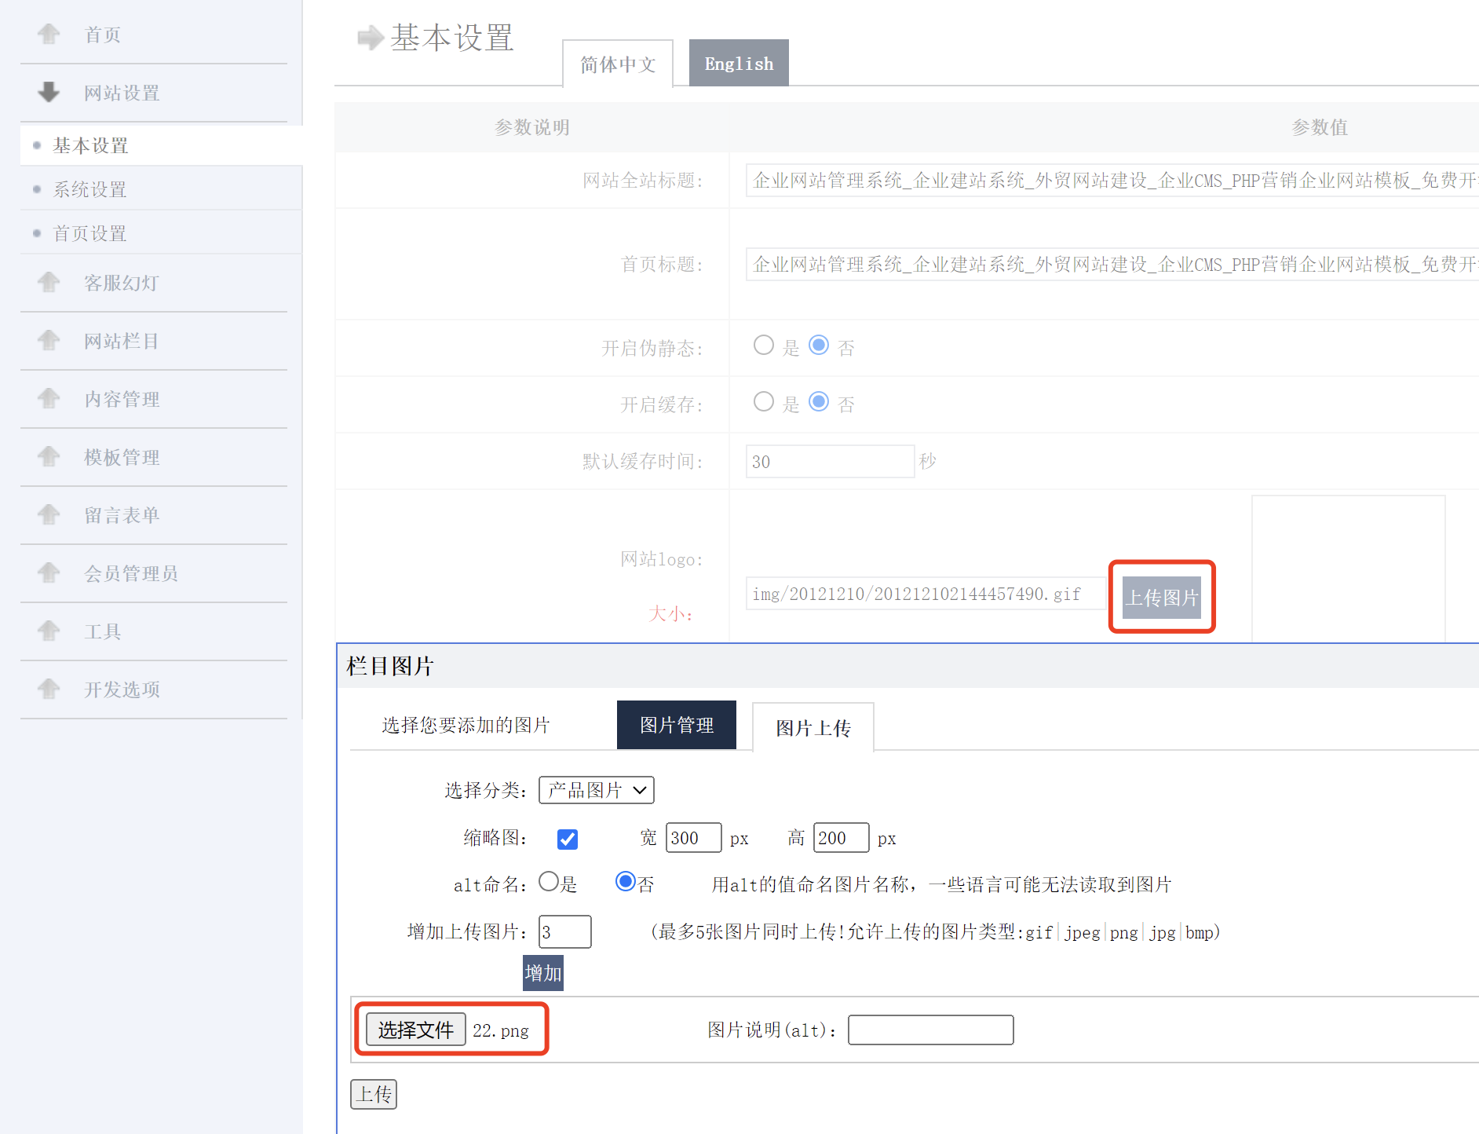Select the 留言表单 arrow icon
Screen dimensions: 1479x1134
click(x=49, y=514)
